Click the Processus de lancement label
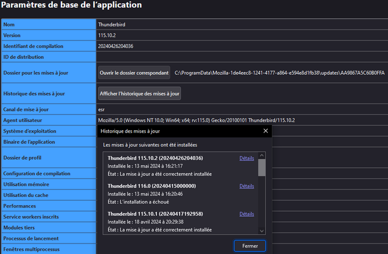Screen dimensions: 388x254 (x=31, y=238)
